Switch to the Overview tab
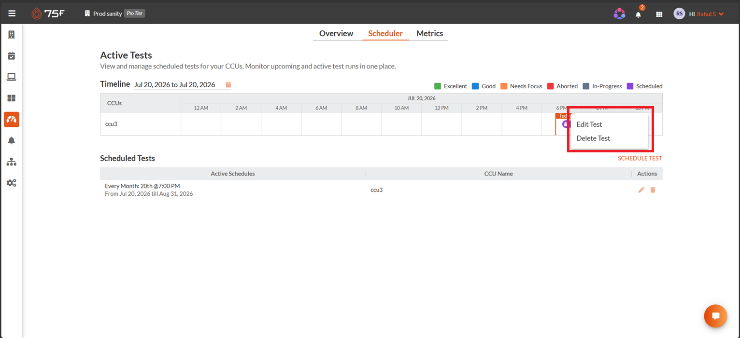Image resolution: width=740 pixels, height=338 pixels. [336, 33]
